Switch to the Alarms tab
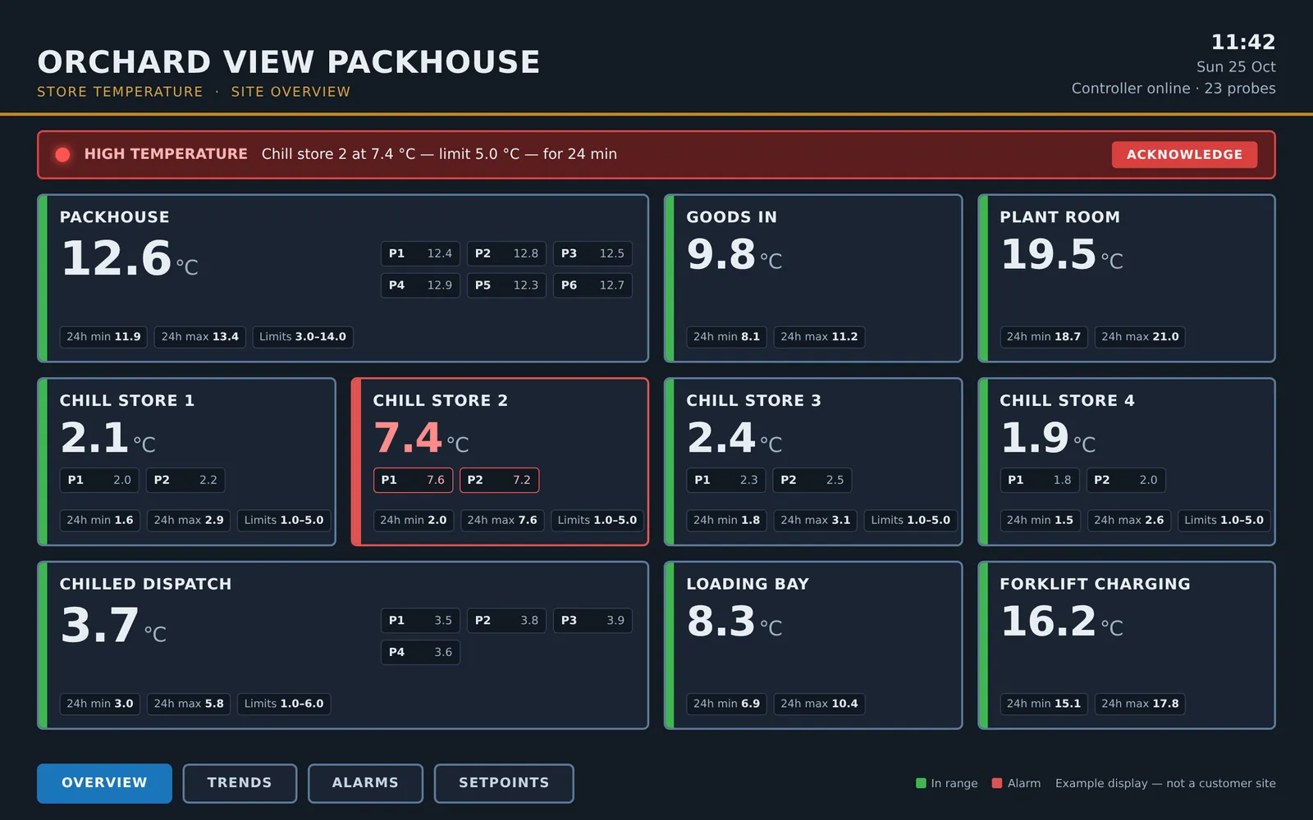This screenshot has width=1313, height=820. click(365, 783)
